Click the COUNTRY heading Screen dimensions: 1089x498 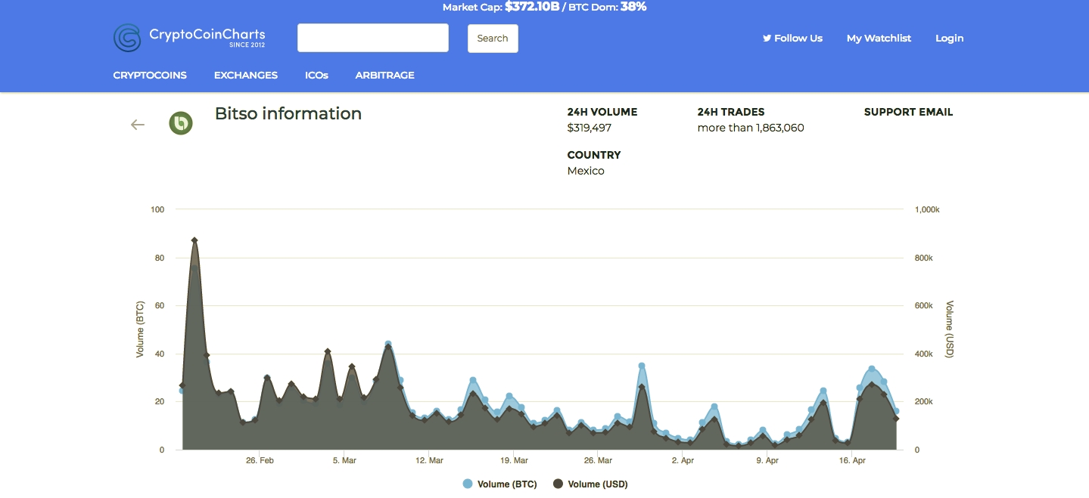[x=594, y=155]
